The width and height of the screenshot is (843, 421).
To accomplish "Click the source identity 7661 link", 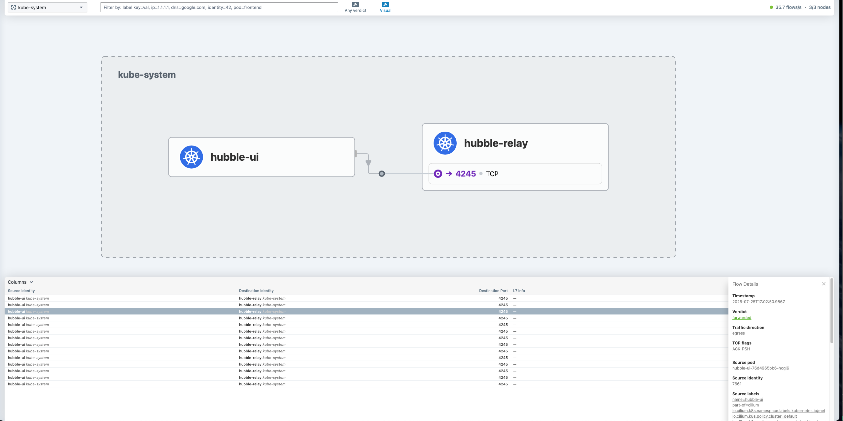I will coord(737,384).
